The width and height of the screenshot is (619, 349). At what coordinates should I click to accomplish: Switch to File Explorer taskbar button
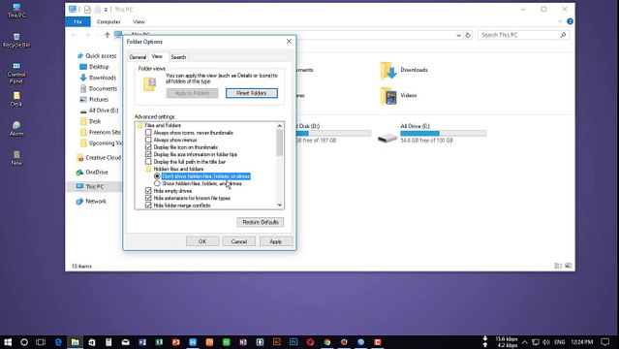75,342
